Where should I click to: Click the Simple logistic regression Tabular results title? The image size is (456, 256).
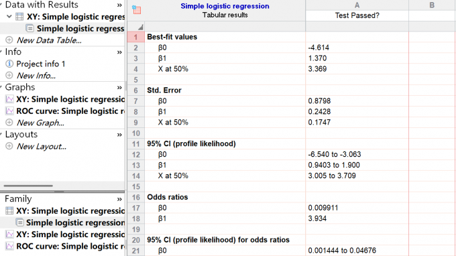(x=225, y=10)
